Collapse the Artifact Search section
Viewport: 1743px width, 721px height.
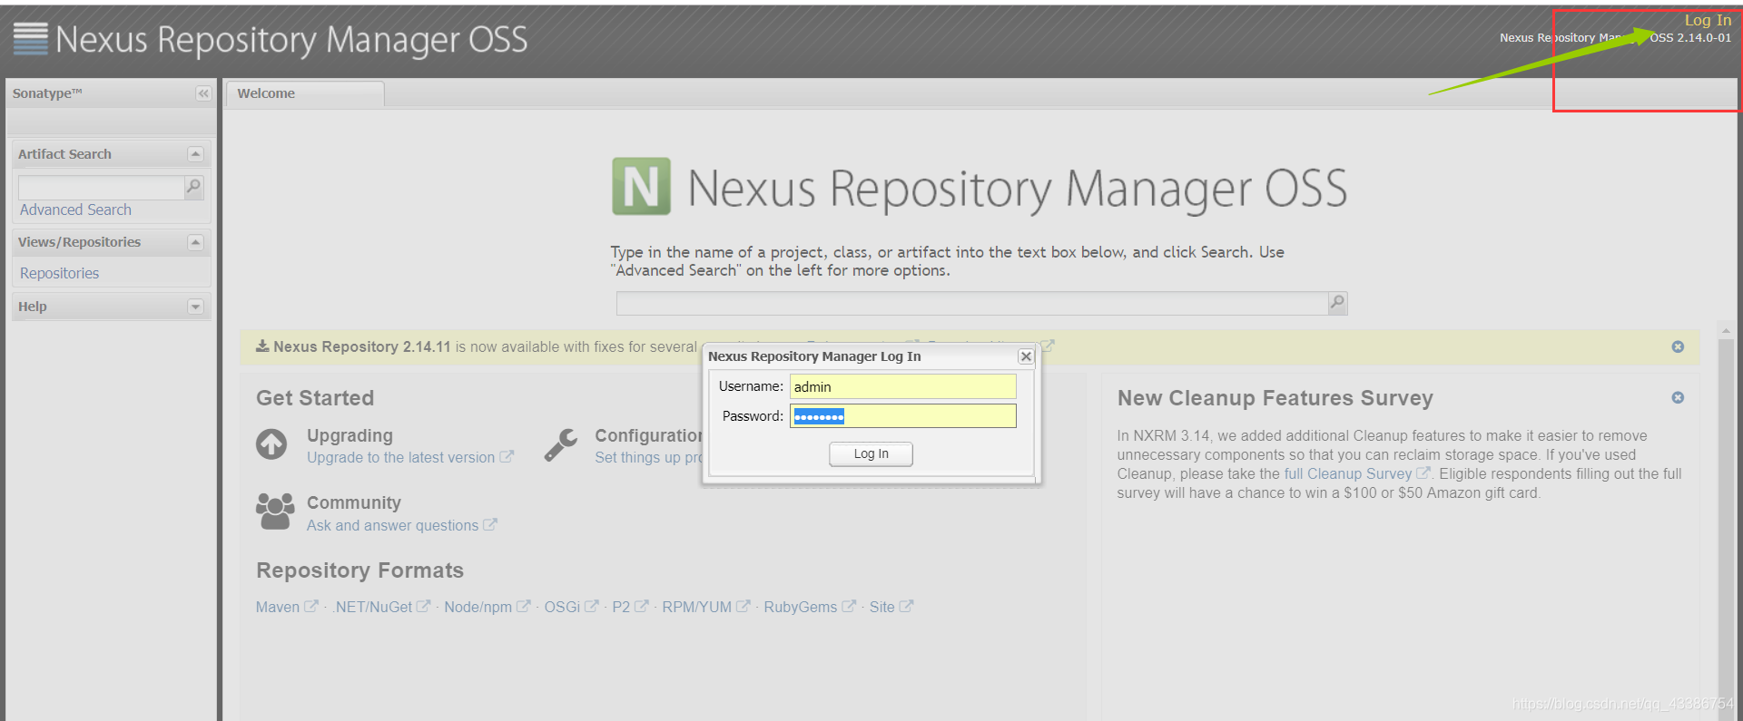pyautogui.click(x=195, y=154)
